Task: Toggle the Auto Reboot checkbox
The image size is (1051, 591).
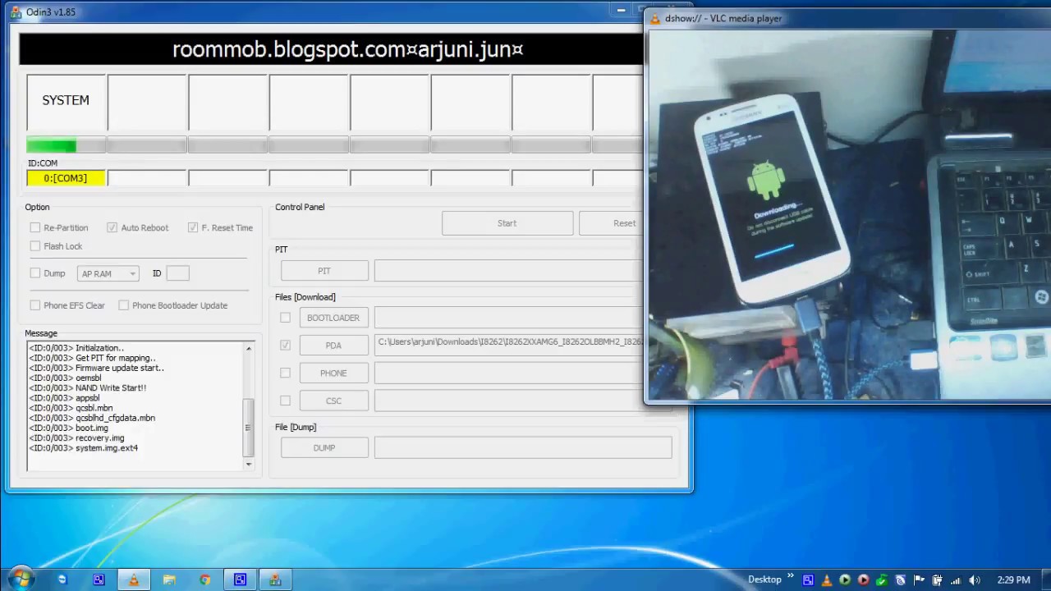Action: (112, 227)
